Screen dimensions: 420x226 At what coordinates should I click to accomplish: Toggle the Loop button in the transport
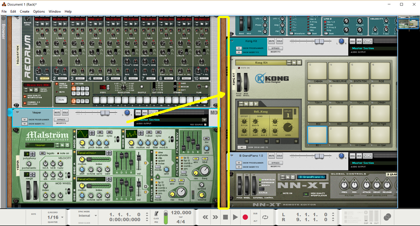click(265, 217)
